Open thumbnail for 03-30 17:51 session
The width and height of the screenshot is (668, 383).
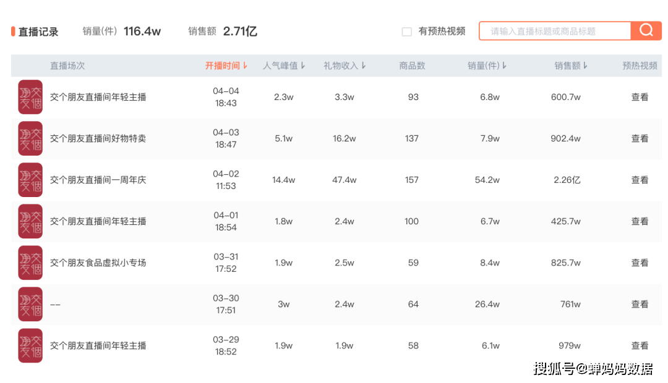point(30,304)
